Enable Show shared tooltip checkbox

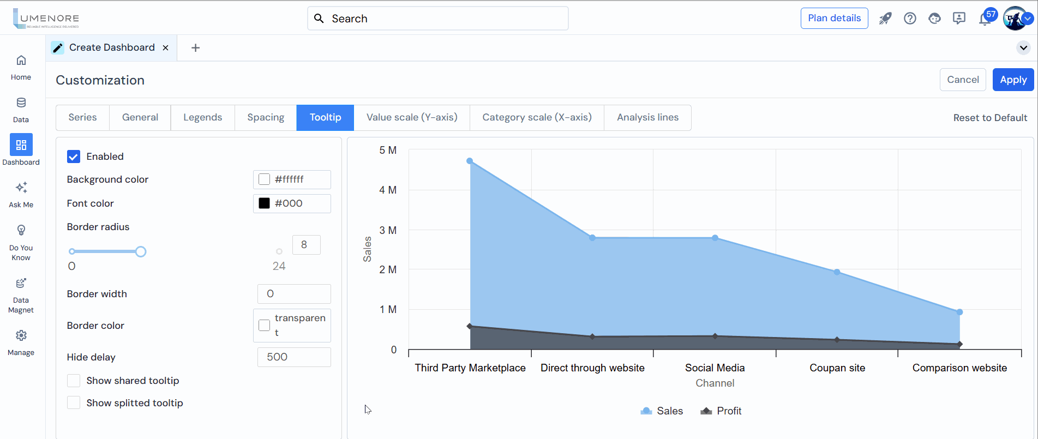coord(74,381)
